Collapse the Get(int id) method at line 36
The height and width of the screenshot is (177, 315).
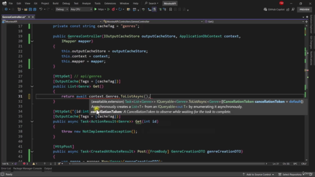point(32,121)
